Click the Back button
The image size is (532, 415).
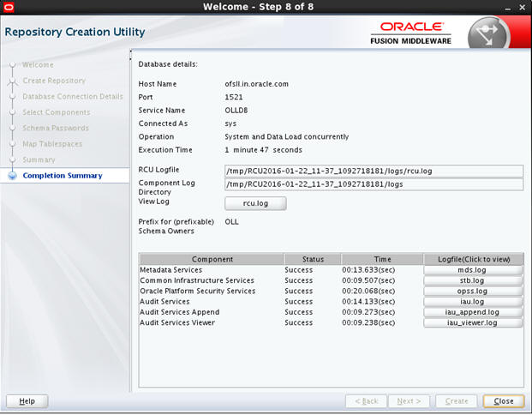pos(366,402)
